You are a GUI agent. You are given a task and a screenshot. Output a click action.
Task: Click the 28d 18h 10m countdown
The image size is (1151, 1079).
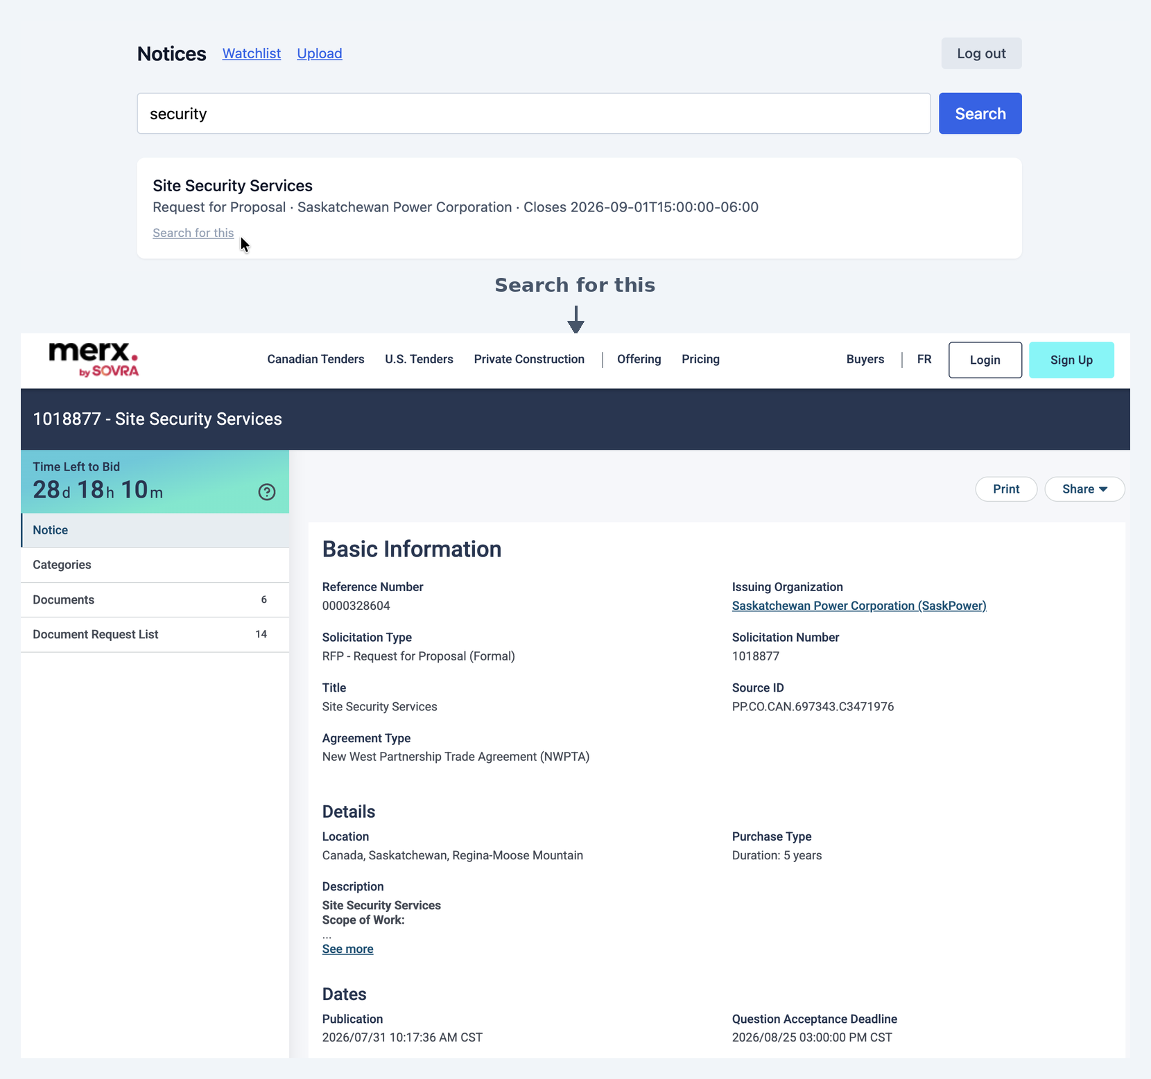(98, 490)
